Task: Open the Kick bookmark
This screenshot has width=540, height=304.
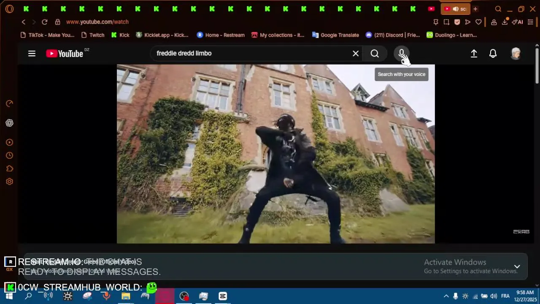Action: pyautogui.click(x=120, y=35)
